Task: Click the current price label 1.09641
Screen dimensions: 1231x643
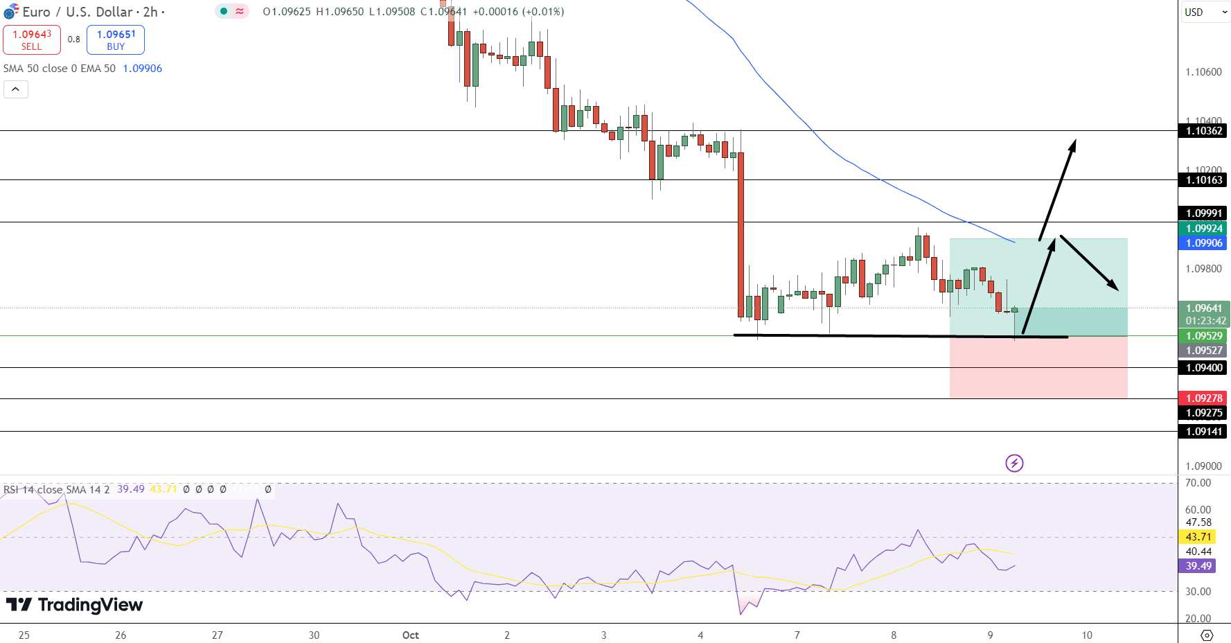Action: point(1205,308)
